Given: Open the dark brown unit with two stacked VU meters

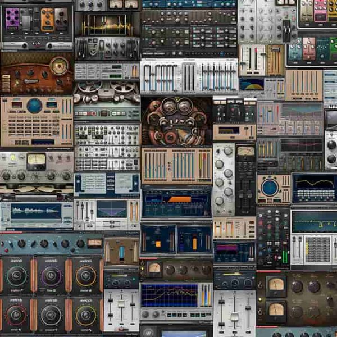Looking at the screenshot, I should coord(297,299).
